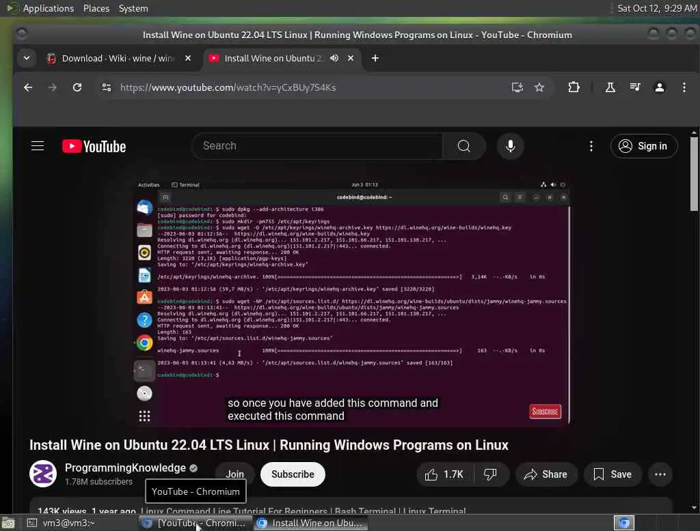Screen dimensions: 700x531
Task: Click the clock Sat Oct 12 date
Action: coord(657,8)
